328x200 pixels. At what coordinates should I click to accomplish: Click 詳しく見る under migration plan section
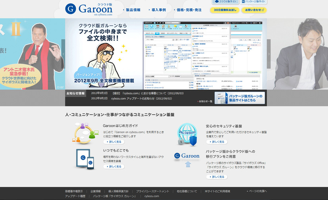coord(217,177)
